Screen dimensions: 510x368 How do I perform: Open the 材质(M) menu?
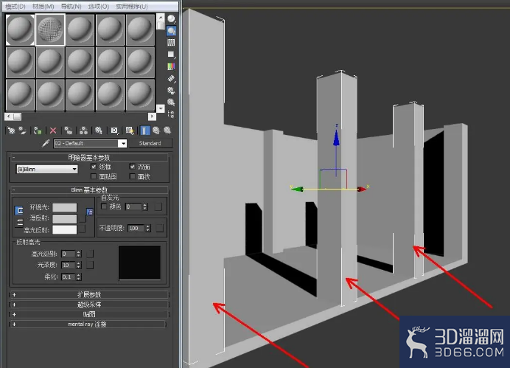pos(43,7)
